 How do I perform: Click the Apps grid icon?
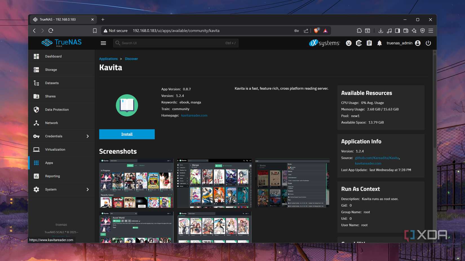[36, 163]
